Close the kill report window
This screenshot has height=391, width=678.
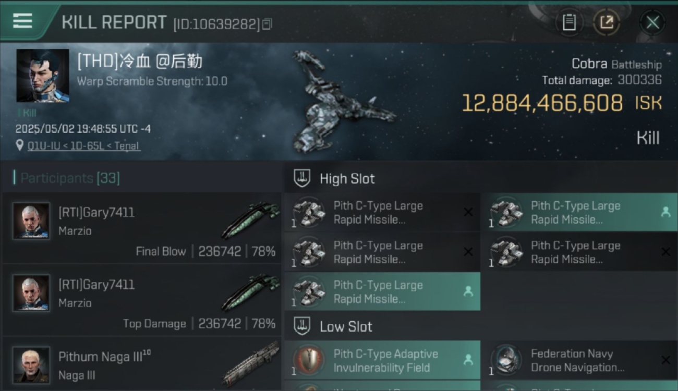(652, 22)
